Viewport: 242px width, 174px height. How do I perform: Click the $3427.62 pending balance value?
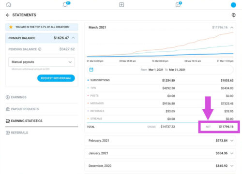(67, 49)
